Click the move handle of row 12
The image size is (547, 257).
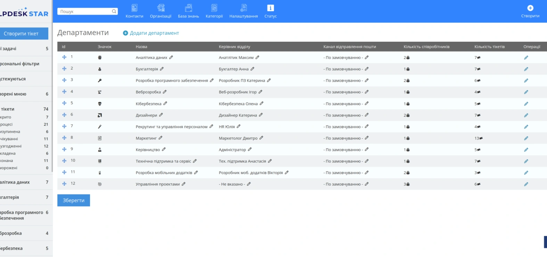pyautogui.click(x=64, y=184)
